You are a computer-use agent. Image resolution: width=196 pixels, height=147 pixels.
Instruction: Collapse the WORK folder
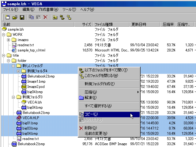click(x=4, y=35)
